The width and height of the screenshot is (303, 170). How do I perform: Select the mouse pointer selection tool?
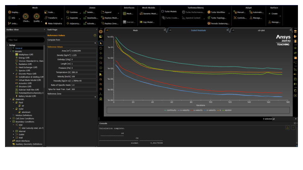pos(101,43)
